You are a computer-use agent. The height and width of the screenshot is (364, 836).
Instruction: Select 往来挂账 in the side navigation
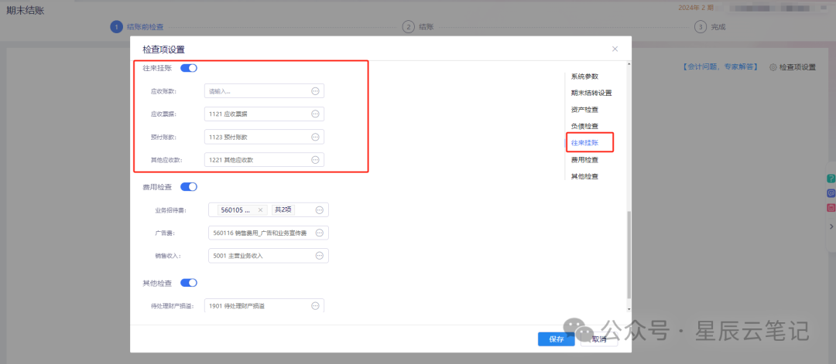(585, 143)
